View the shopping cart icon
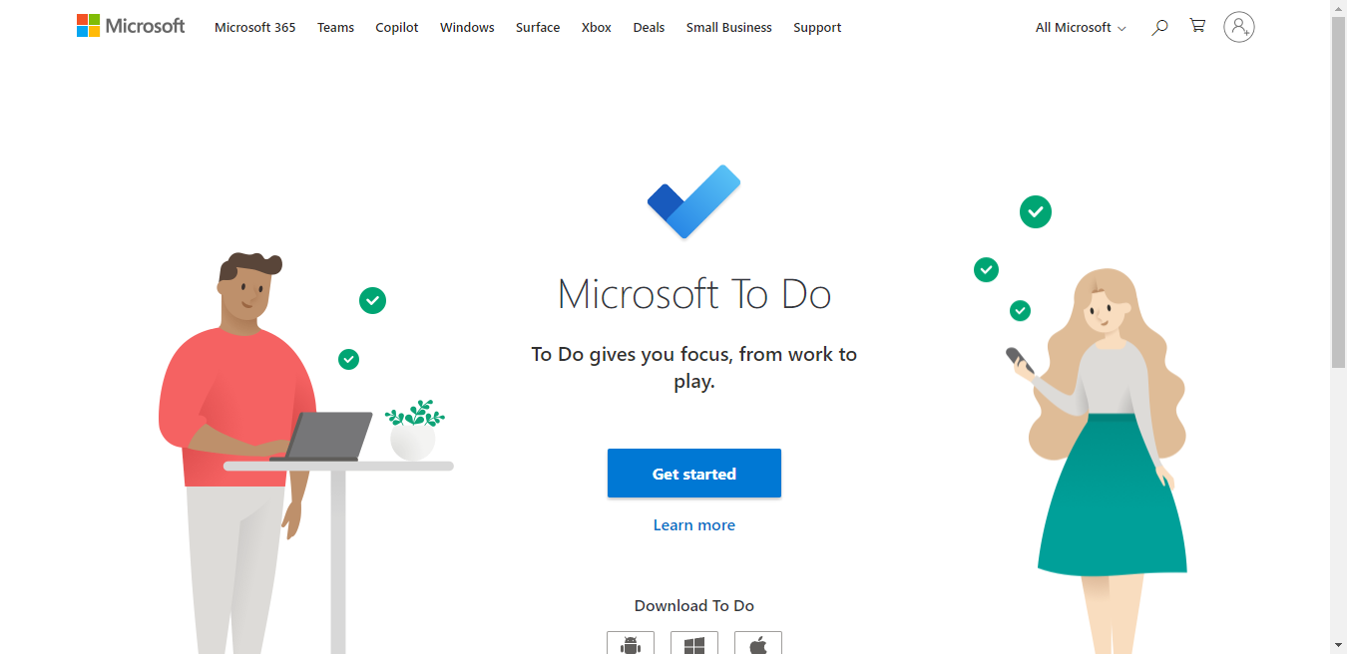This screenshot has width=1347, height=654. [x=1196, y=27]
